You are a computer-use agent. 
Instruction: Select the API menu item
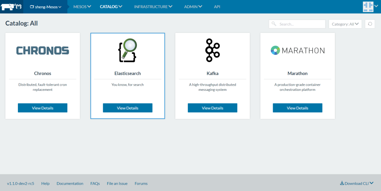click(x=217, y=7)
